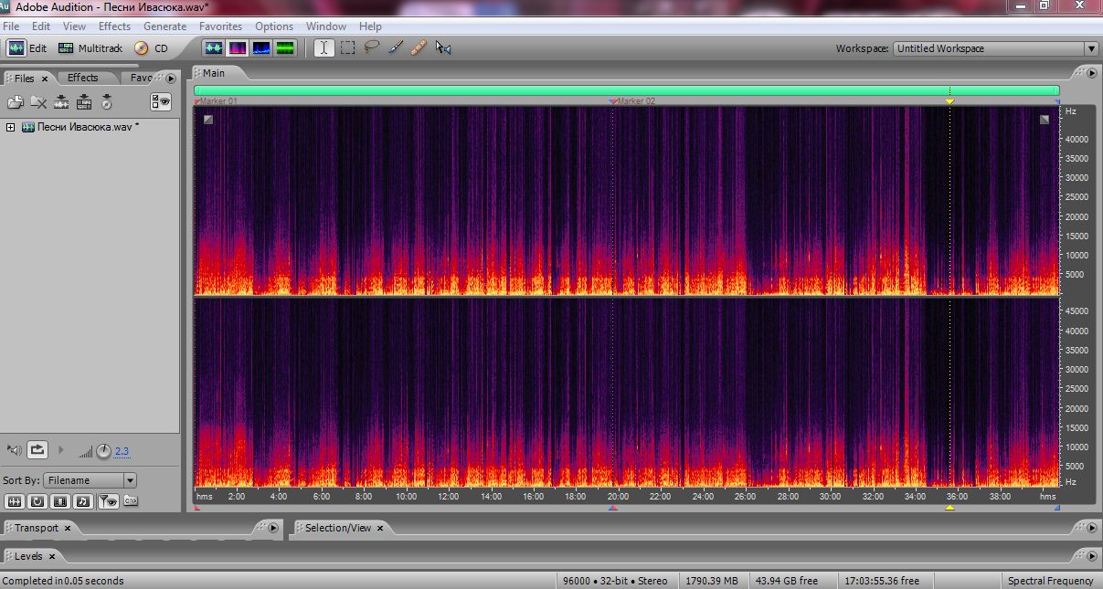Screen dimensions: 1103x589
Task: Select the Effects Paintbrush tool
Action: point(396,48)
